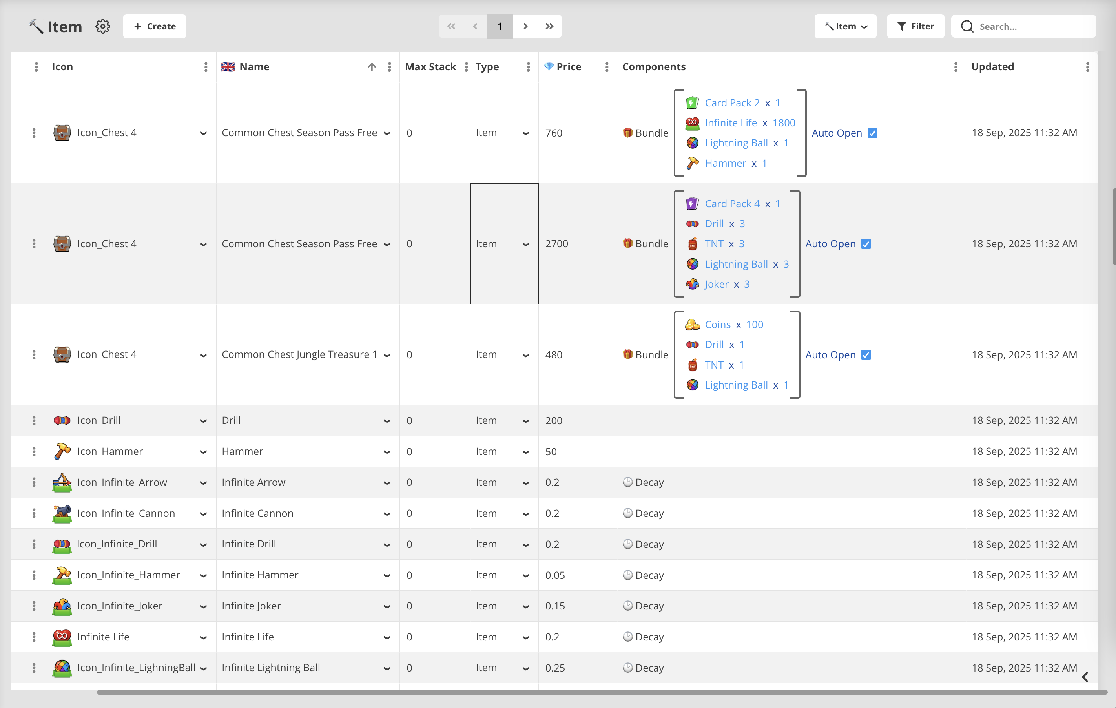Click the Drill row's drill icon
The width and height of the screenshot is (1116, 708).
tap(62, 420)
